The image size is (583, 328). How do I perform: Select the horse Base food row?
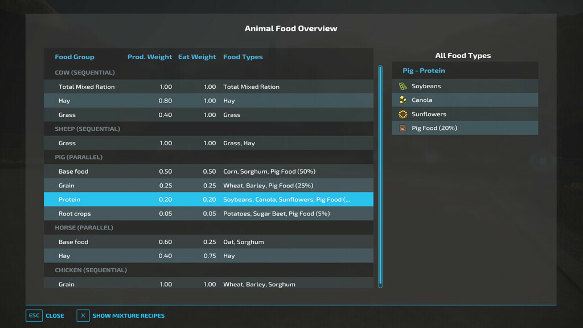tap(208, 242)
